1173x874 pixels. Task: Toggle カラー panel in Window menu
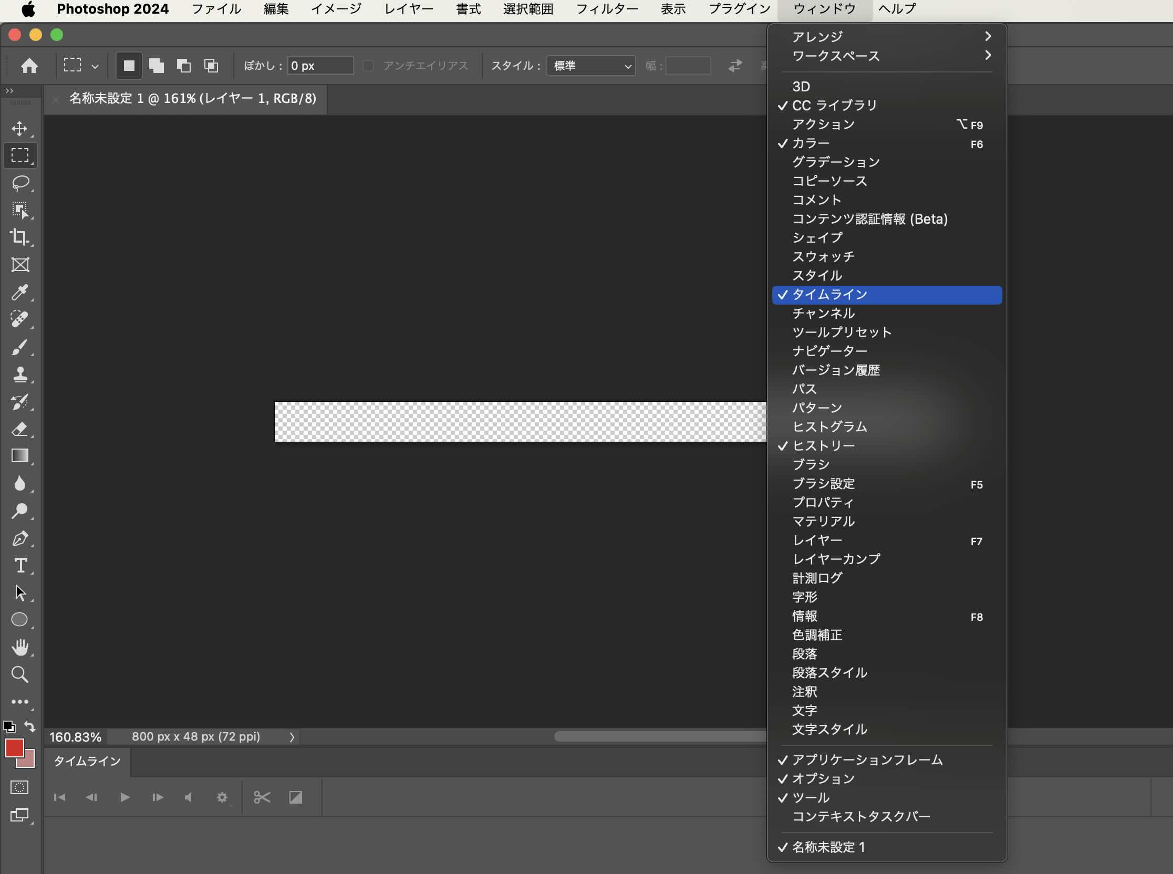887,143
